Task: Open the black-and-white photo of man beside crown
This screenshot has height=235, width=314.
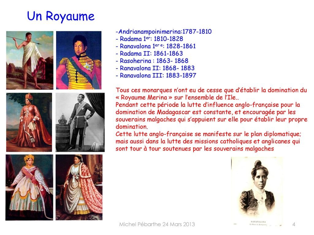Action: coord(80,122)
